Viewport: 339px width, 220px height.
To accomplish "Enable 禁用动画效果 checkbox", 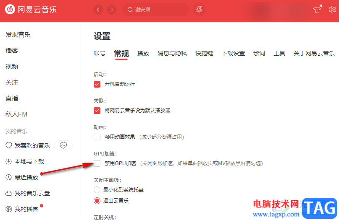I will click(x=97, y=137).
